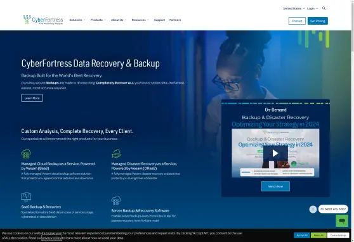This screenshot has height=242, width=354.
Task: Open the United States region dropdown
Action: [294, 8]
